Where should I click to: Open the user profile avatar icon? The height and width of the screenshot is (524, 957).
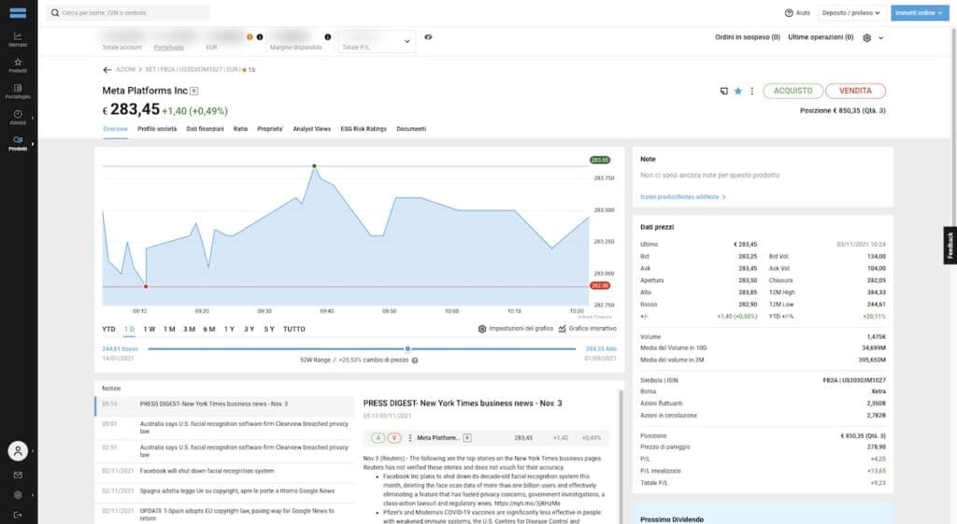click(x=18, y=450)
